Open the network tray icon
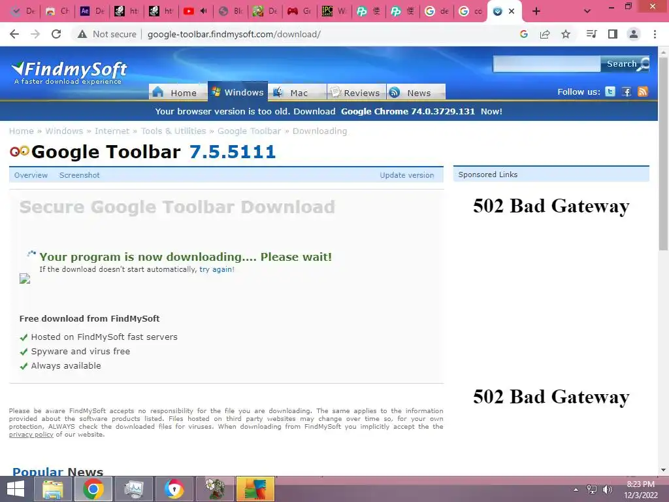This screenshot has height=502, width=669. tap(592, 489)
